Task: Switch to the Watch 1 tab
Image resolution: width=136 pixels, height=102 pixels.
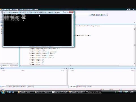Action: (30, 86)
